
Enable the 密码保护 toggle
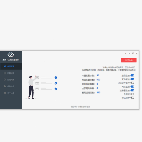coord(132,98)
